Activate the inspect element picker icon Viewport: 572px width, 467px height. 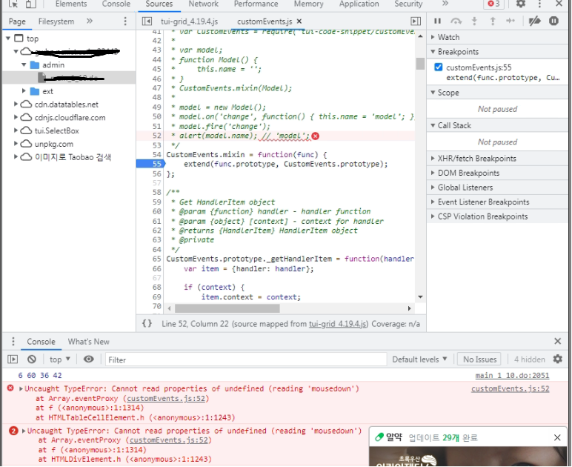pyautogui.click(x=13, y=4)
